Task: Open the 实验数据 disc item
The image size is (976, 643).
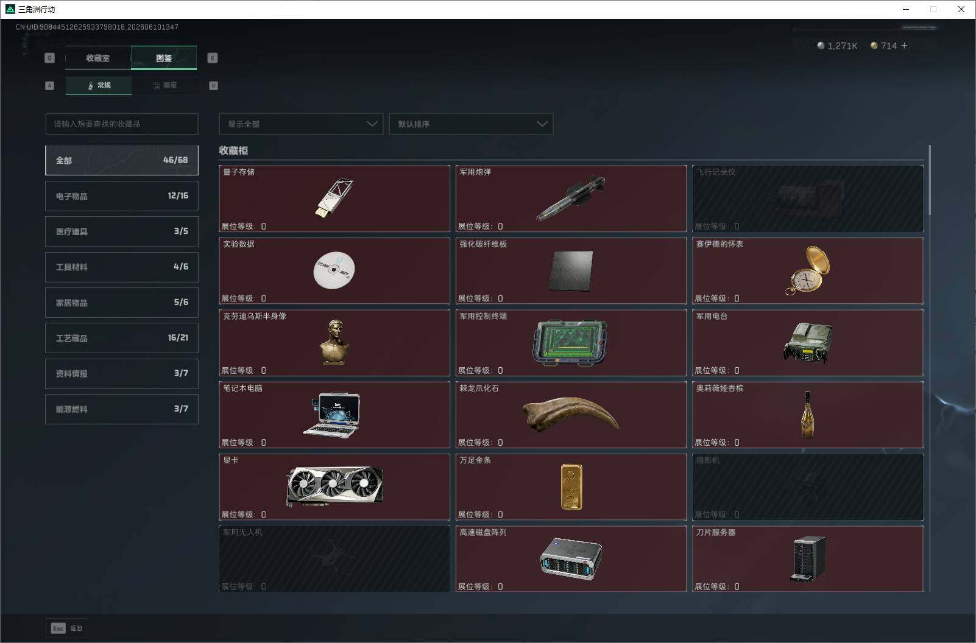Action: click(334, 270)
